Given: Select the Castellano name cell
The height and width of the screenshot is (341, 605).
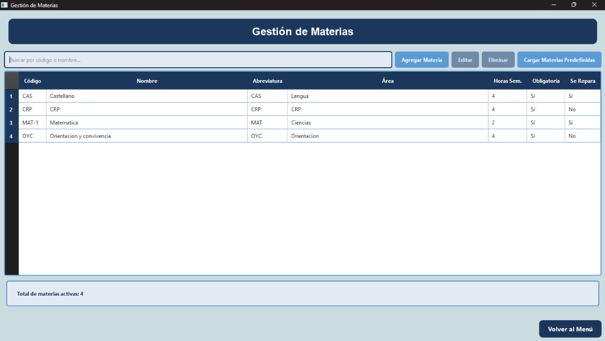Looking at the screenshot, I should coord(147,96).
